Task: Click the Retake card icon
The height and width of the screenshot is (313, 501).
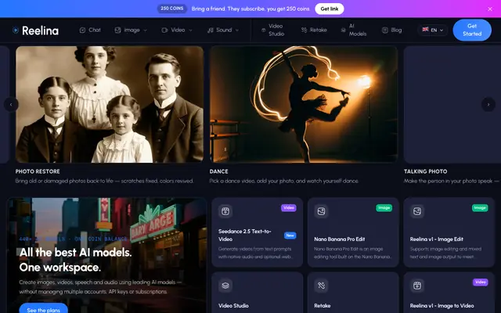Action: pyautogui.click(x=321, y=286)
